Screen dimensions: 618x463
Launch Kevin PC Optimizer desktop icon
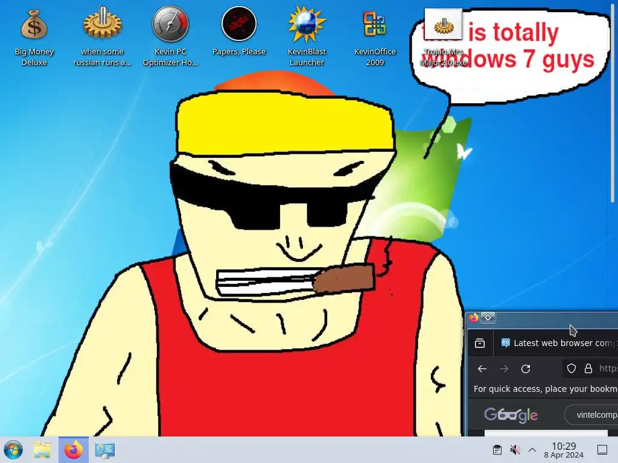pos(170,37)
